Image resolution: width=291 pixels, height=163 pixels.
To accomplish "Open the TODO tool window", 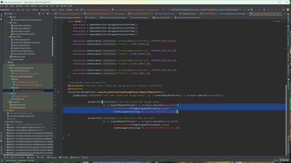I will click(x=40, y=158).
